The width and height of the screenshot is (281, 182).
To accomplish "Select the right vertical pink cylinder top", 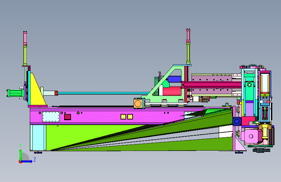I will (x=188, y=36).
